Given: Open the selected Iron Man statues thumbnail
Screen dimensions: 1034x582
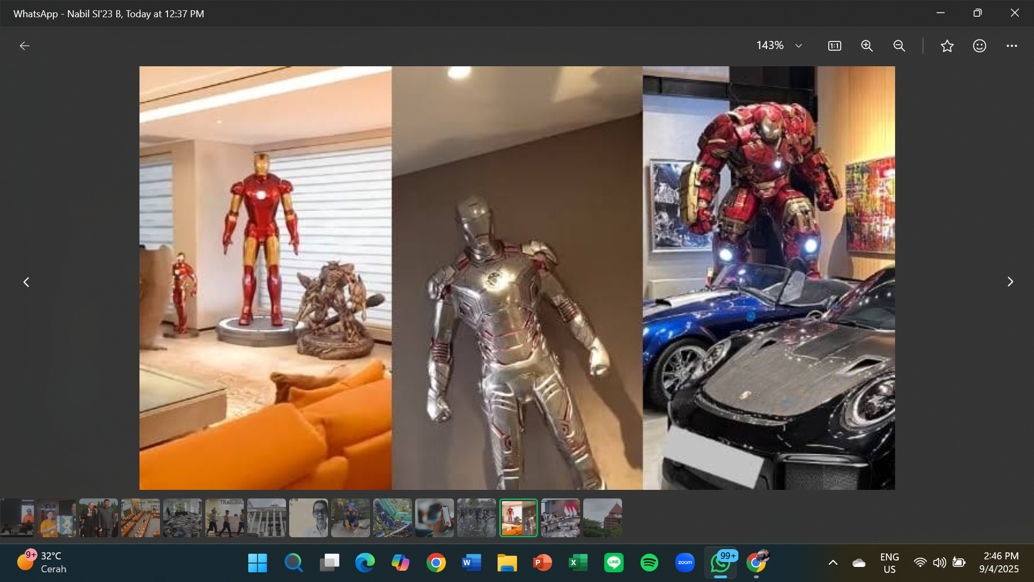Looking at the screenshot, I should (519, 518).
